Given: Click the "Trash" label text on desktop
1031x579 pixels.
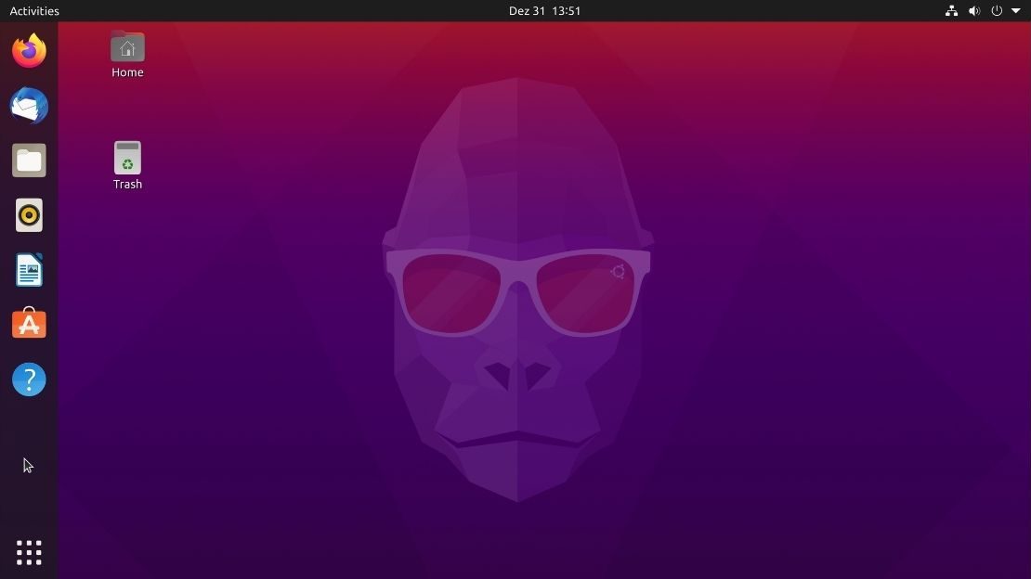Looking at the screenshot, I should click(x=127, y=185).
